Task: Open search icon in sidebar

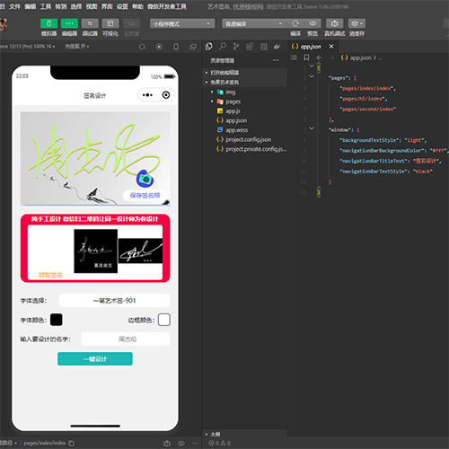Action: tap(223, 47)
